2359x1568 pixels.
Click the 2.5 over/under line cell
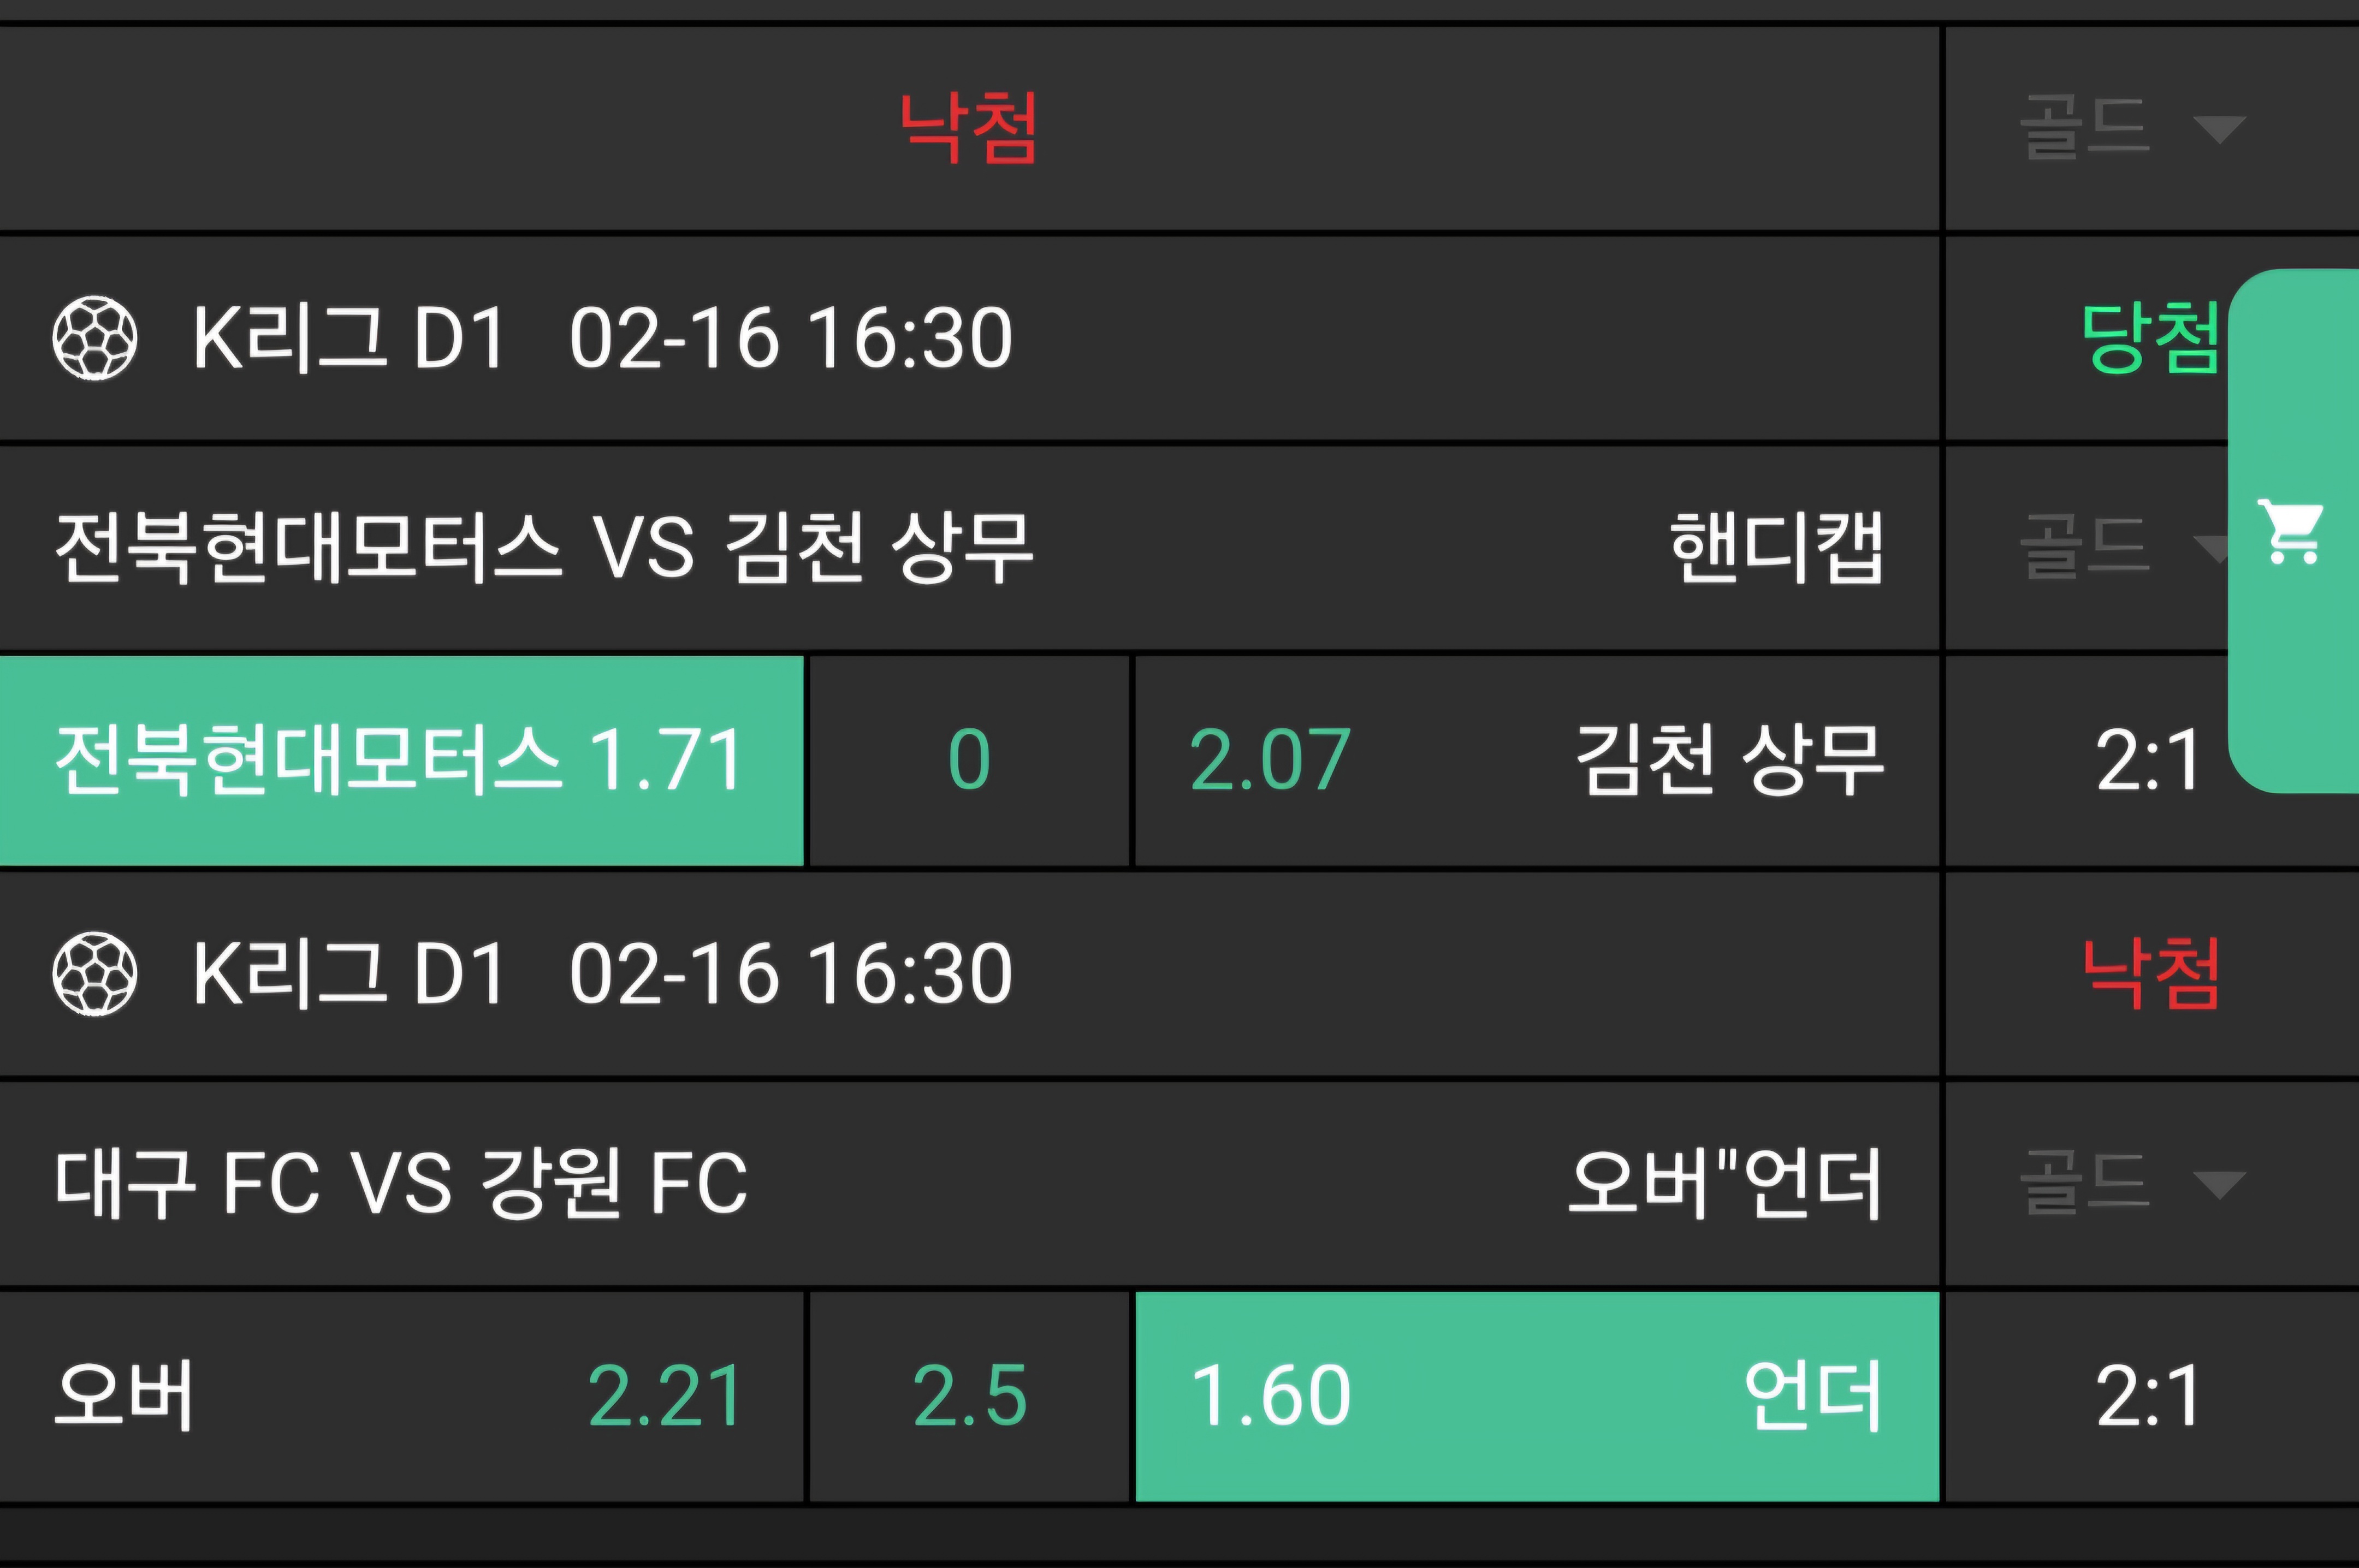tap(968, 1396)
